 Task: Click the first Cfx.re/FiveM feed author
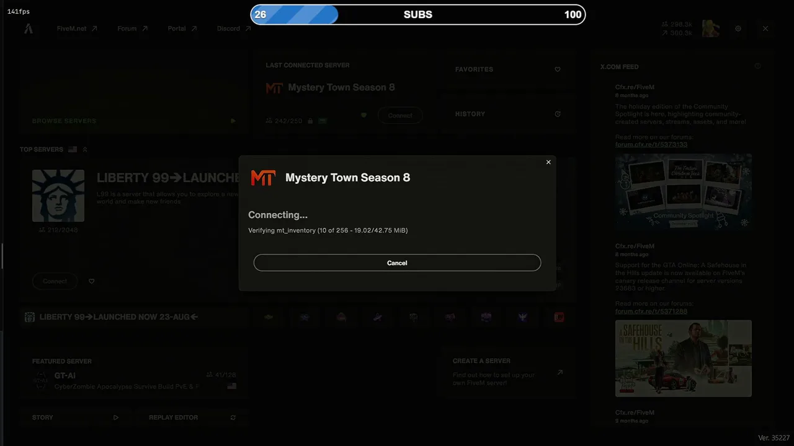[635, 87]
